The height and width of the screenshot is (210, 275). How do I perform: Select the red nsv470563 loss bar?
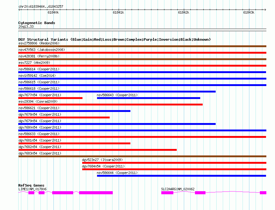click(142, 53)
